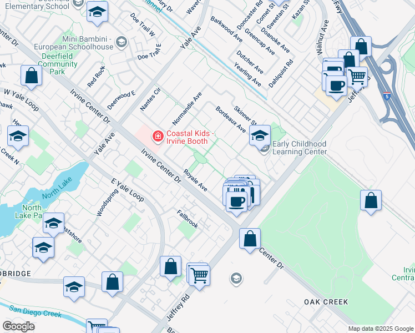Select the Mini Bambini school pin icon

click(122, 42)
